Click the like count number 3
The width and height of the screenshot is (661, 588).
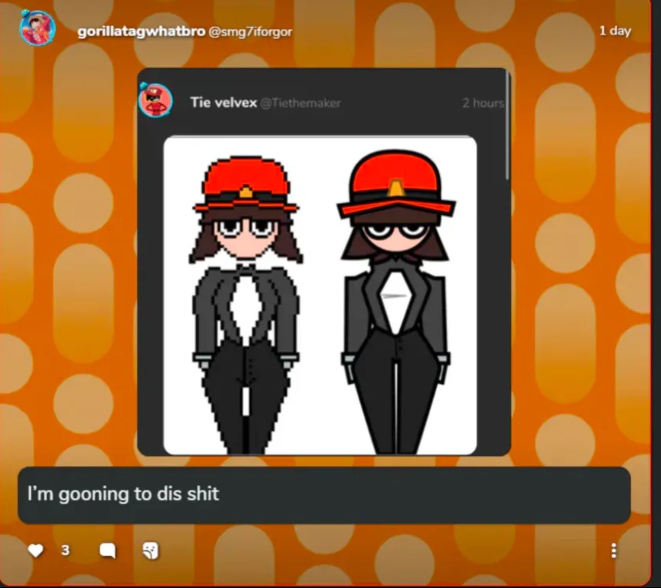click(x=65, y=550)
